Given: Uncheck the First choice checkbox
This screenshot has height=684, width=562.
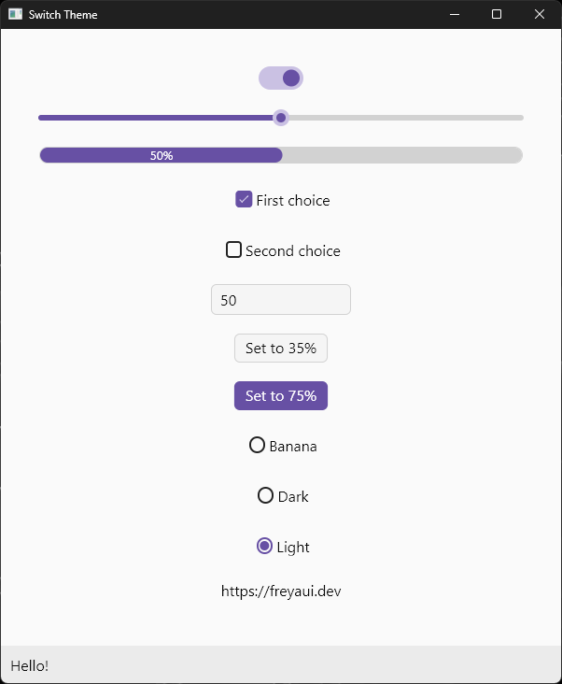Looking at the screenshot, I should [244, 199].
